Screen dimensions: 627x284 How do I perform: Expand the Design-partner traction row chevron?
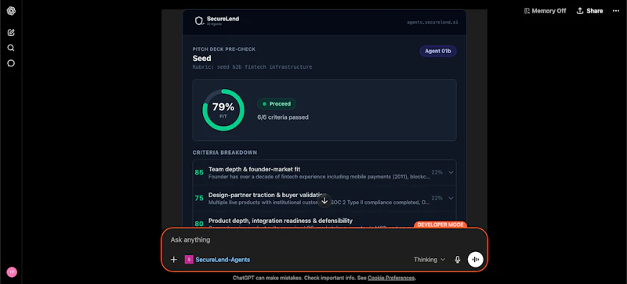pyautogui.click(x=451, y=198)
